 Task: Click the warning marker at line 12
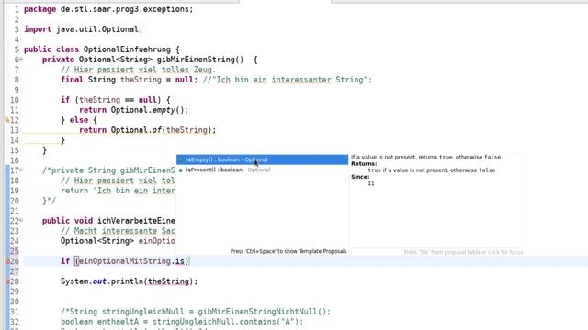pyautogui.click(x=6, y=120)
